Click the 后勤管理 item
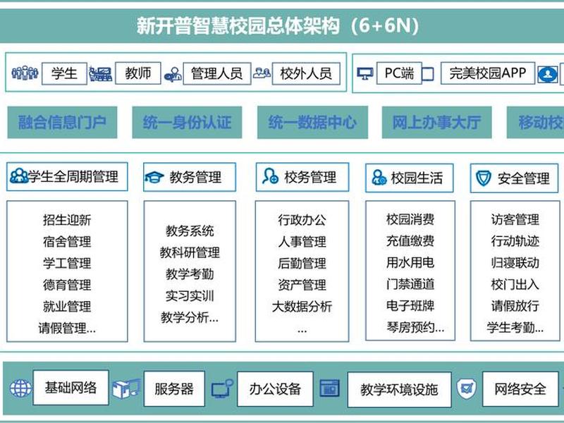The image size is (564, 423). pos(302,263)
